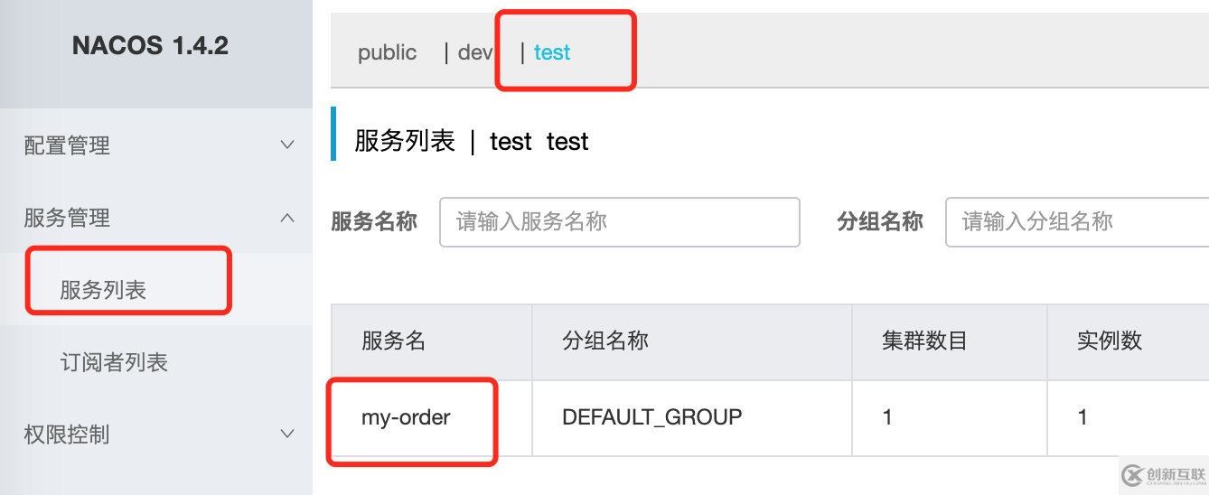
Task: Switch to the public namespace tab
Action: point(387,52)
